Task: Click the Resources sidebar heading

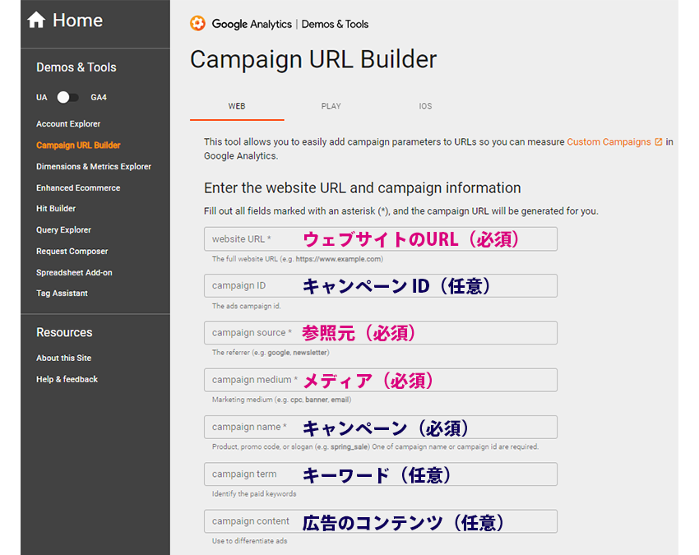Action: 64,332
